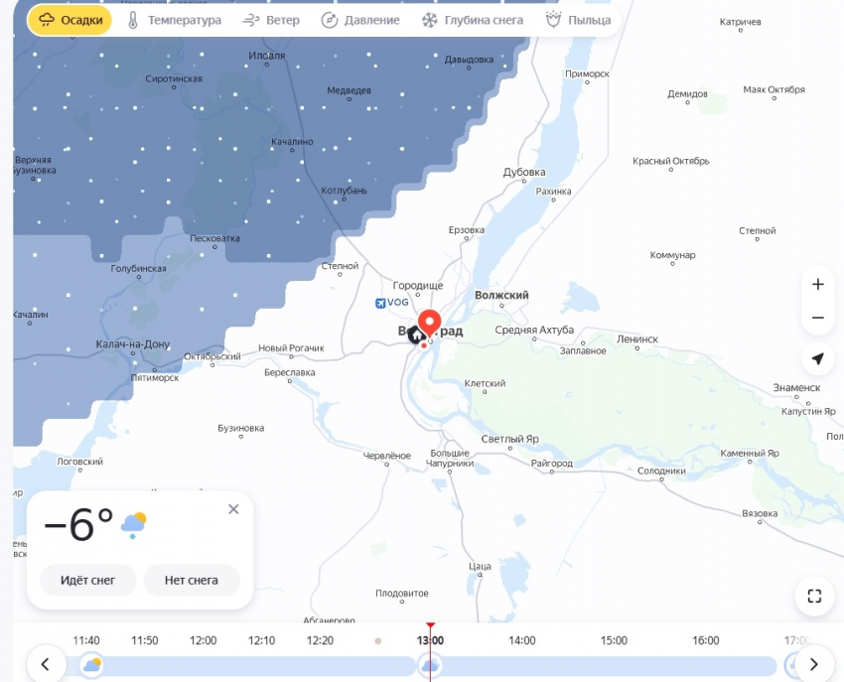Select 14:00 on the timeline
Screen dimensions: 844x682
(521, 640)
